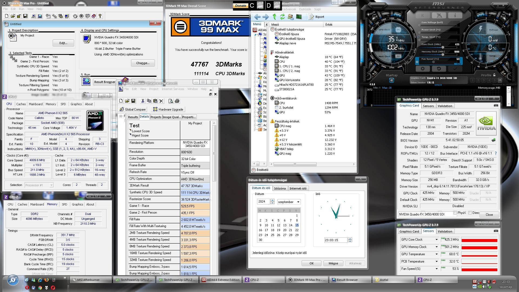
Task: Click GPU-Z BIOS export chip icon
Action: (x=494, y=140)
